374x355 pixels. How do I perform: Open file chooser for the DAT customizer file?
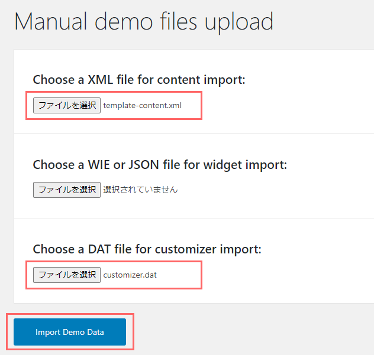[67, 275]
